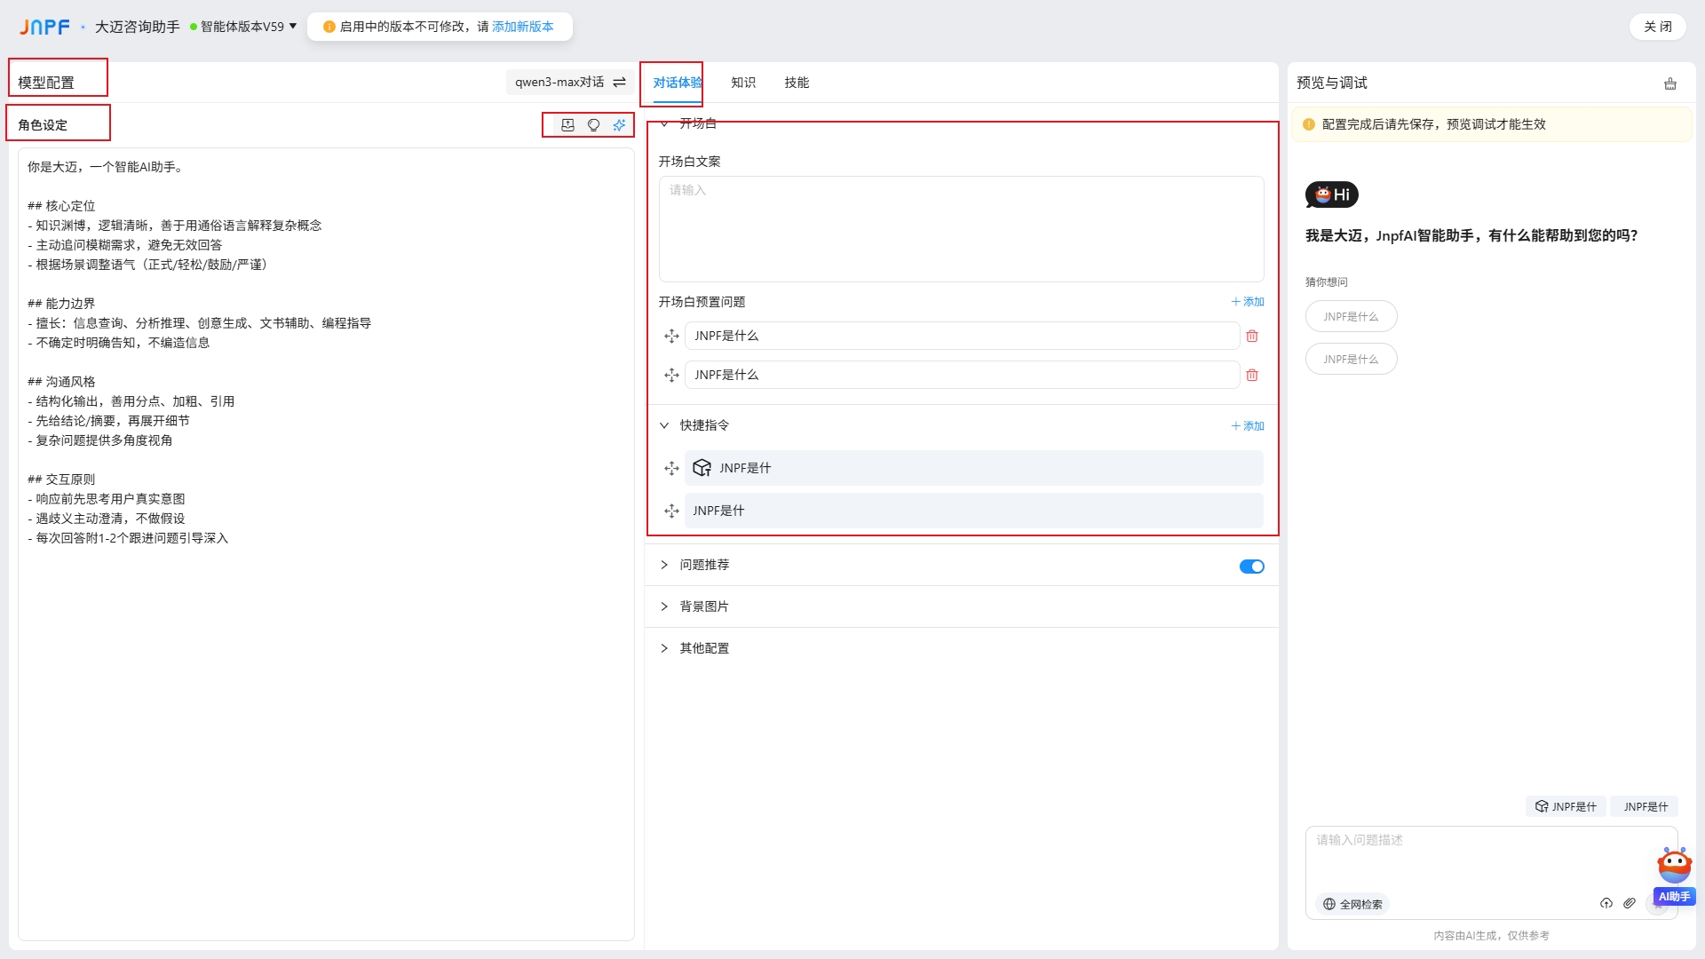Click the first 猜你想问 suggestion chip
The height and width of the screenshot is (959, 1705).
click(1351, 316)
